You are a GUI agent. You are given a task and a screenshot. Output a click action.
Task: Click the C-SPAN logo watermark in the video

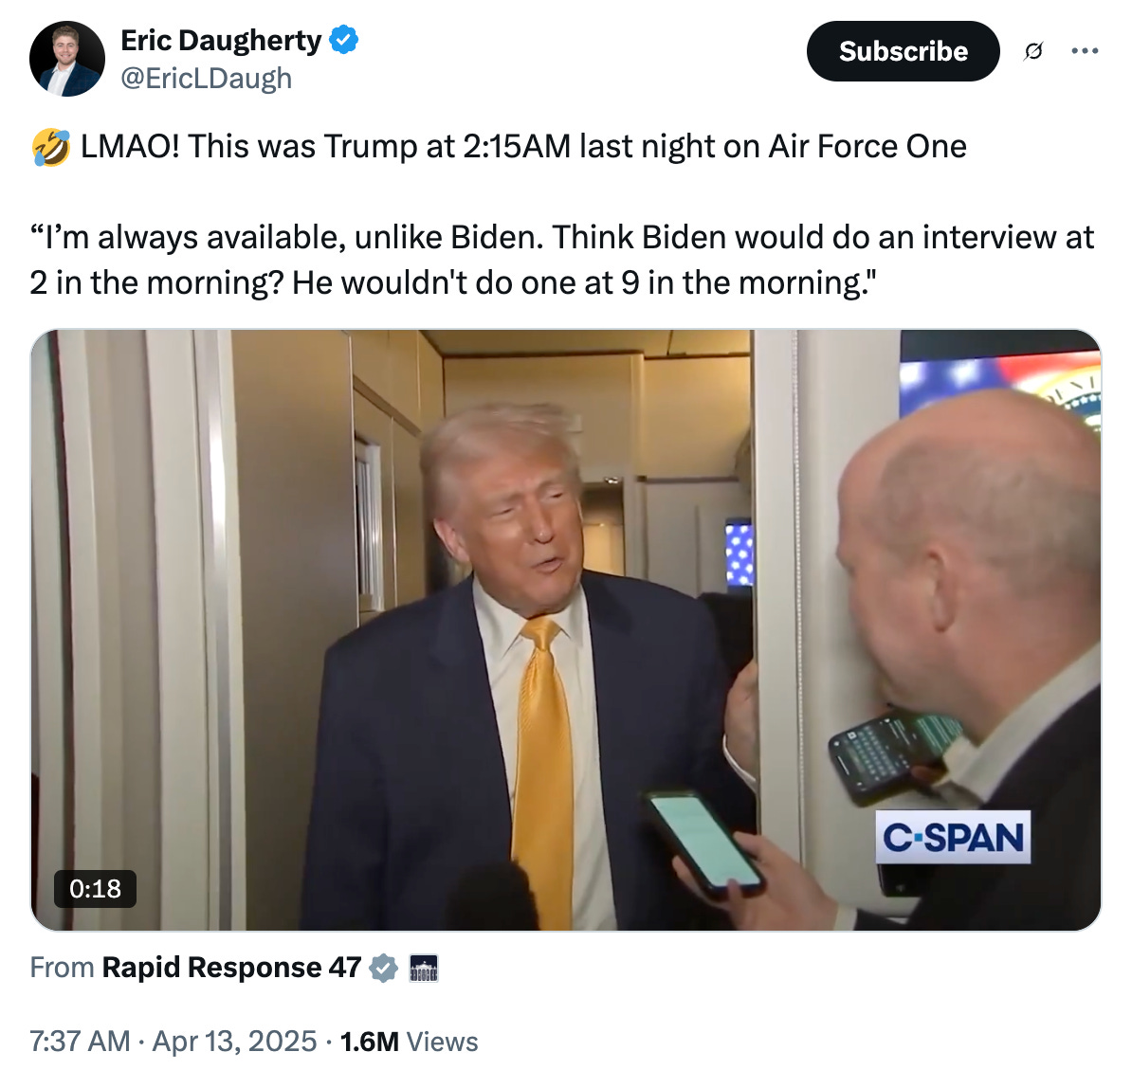click(952, 837)
